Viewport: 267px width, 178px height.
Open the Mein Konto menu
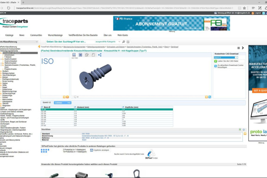(x=122, y=35)
